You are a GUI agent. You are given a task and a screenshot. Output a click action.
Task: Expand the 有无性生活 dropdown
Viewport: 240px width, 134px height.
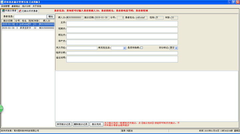[x=124, y=48]
